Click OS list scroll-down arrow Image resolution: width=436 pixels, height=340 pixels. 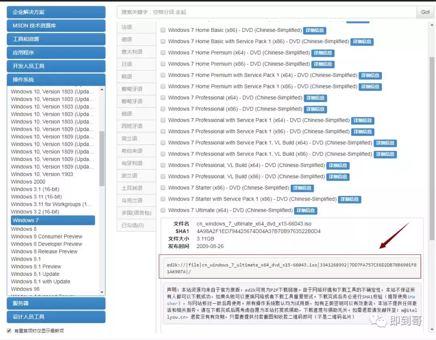[102, 292]
